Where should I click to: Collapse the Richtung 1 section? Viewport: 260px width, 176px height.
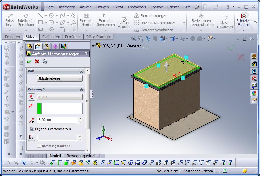point(81,89)
